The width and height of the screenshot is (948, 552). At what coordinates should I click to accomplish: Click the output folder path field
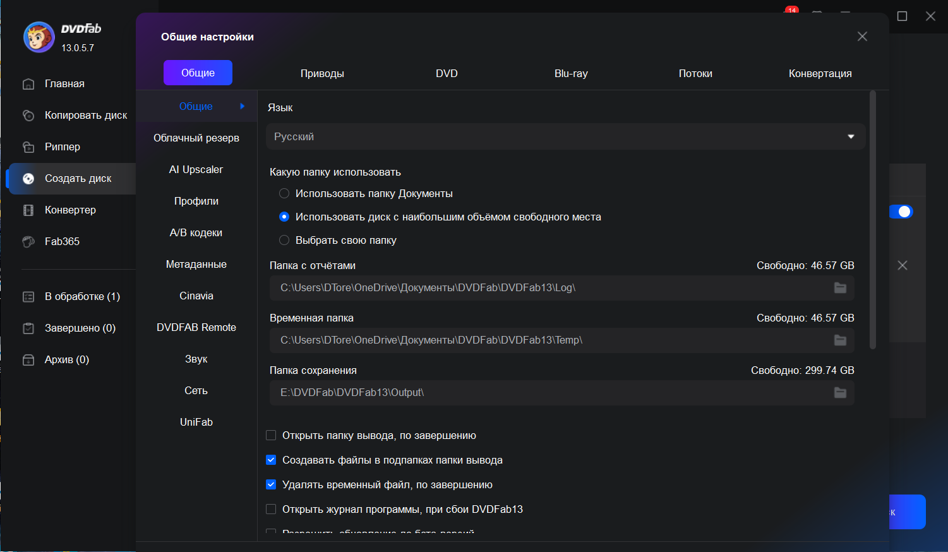point(549,393)
